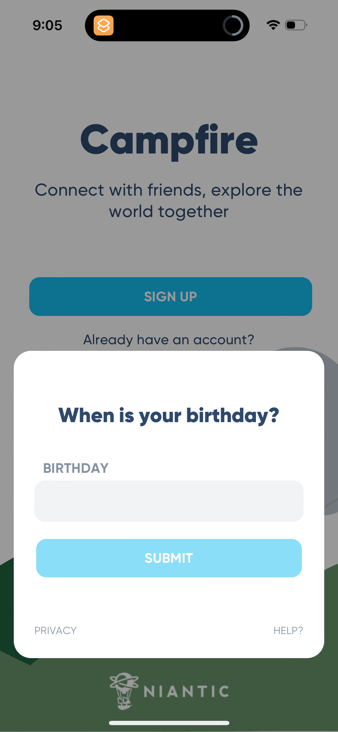Tap the 9:05 clock in status bar
The width and height of the screenshot is (338, 732).
tap(47, 25)
